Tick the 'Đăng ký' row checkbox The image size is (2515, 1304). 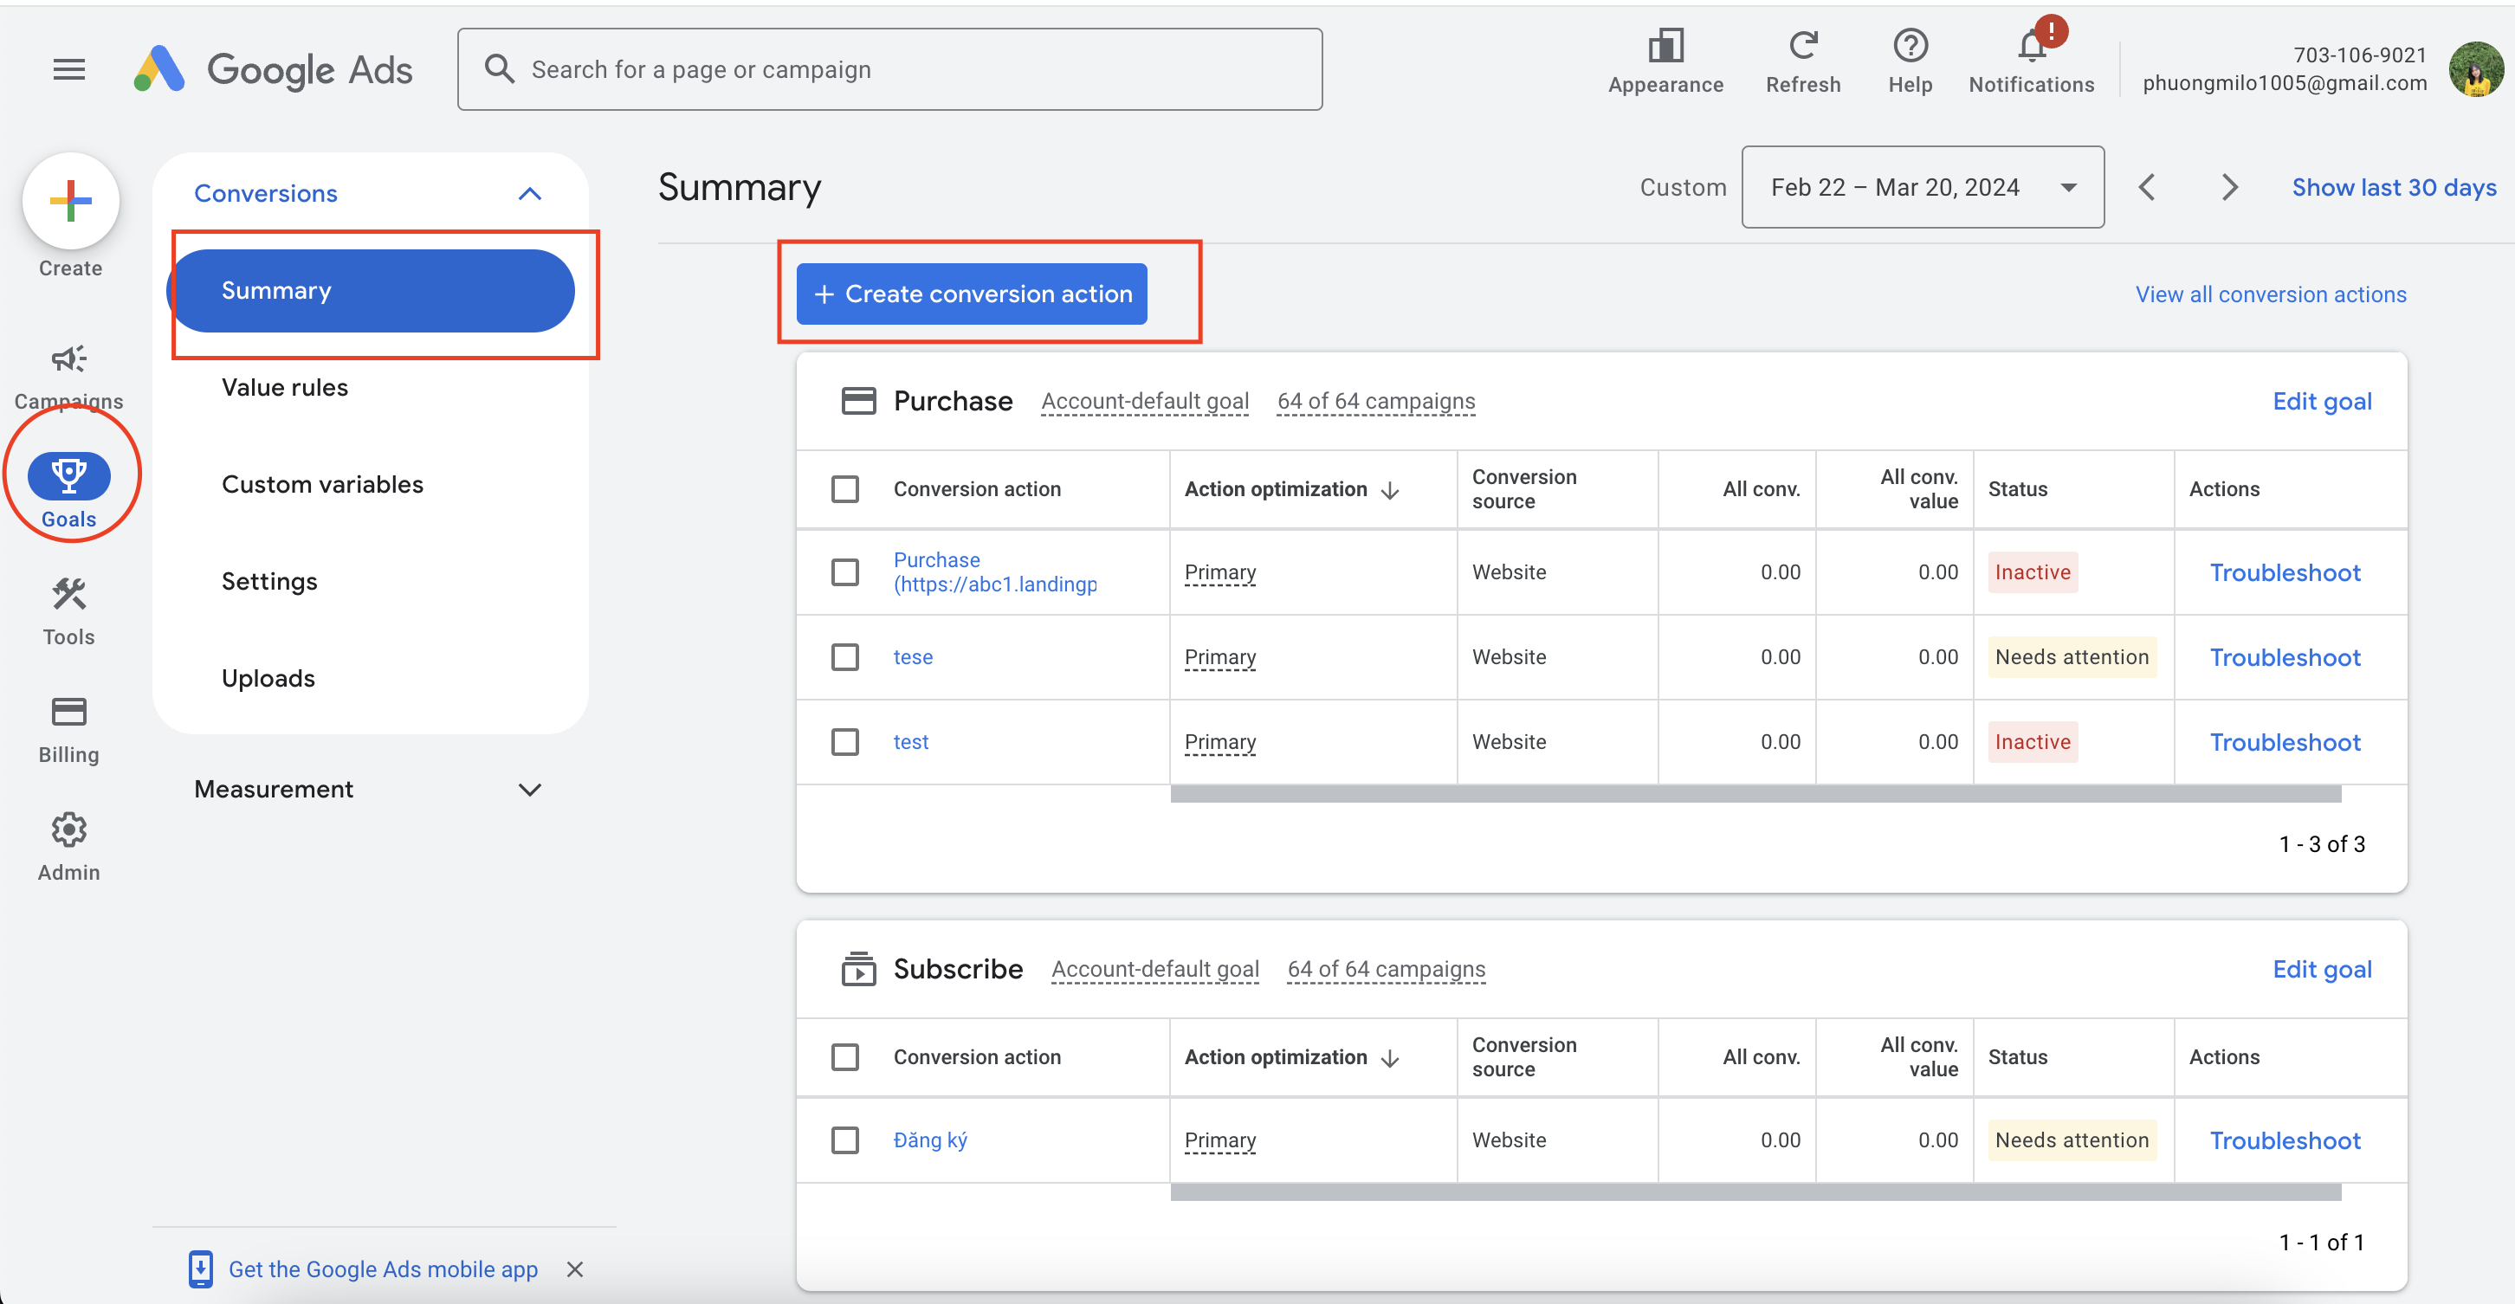click(x=844, y=1140)
